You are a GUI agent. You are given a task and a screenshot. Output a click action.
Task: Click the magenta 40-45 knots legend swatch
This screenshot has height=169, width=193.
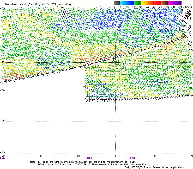(171, 3)
